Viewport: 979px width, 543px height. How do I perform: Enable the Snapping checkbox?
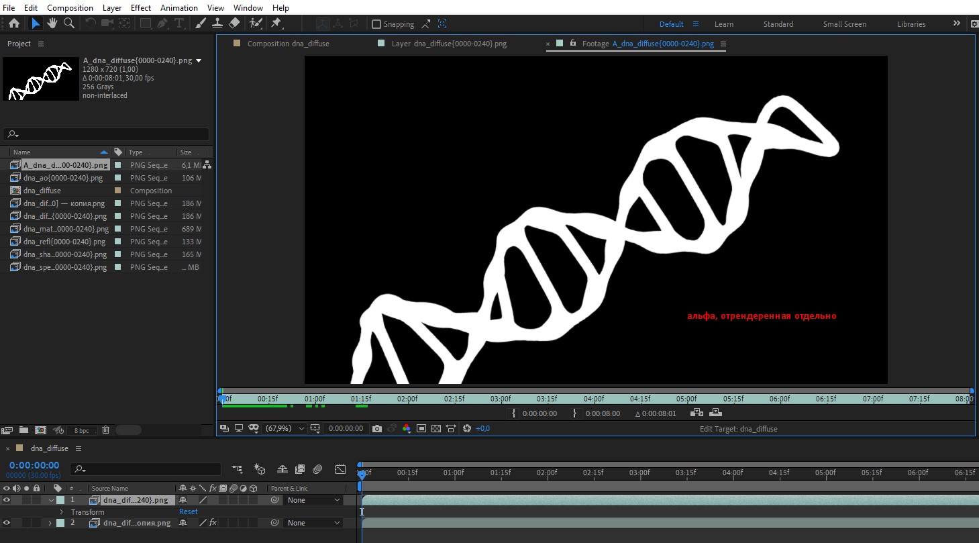[376, 24]
